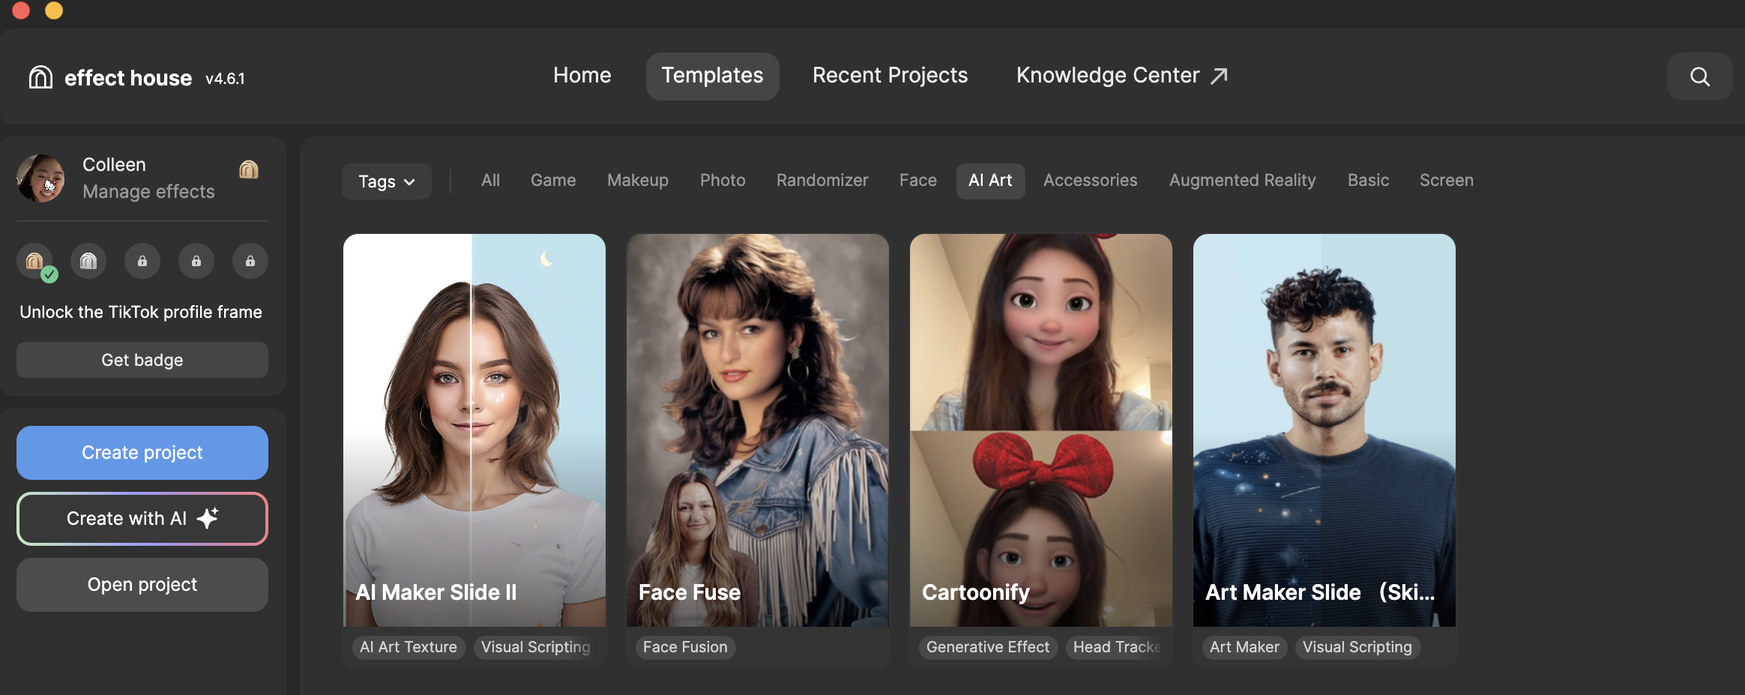
Task: Click 'Unlock the TikTok profile frame' text
Action: click(x=141, y=312)
